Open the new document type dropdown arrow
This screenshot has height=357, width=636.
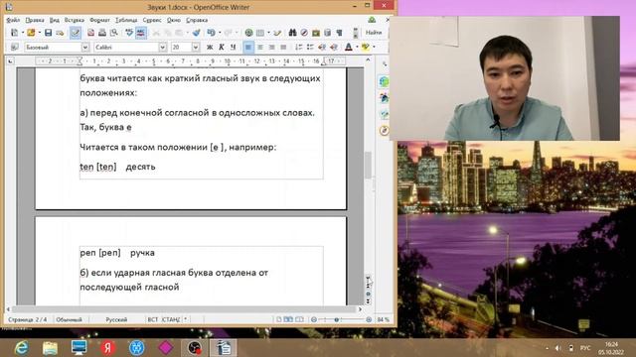click(x=22, y=33)
